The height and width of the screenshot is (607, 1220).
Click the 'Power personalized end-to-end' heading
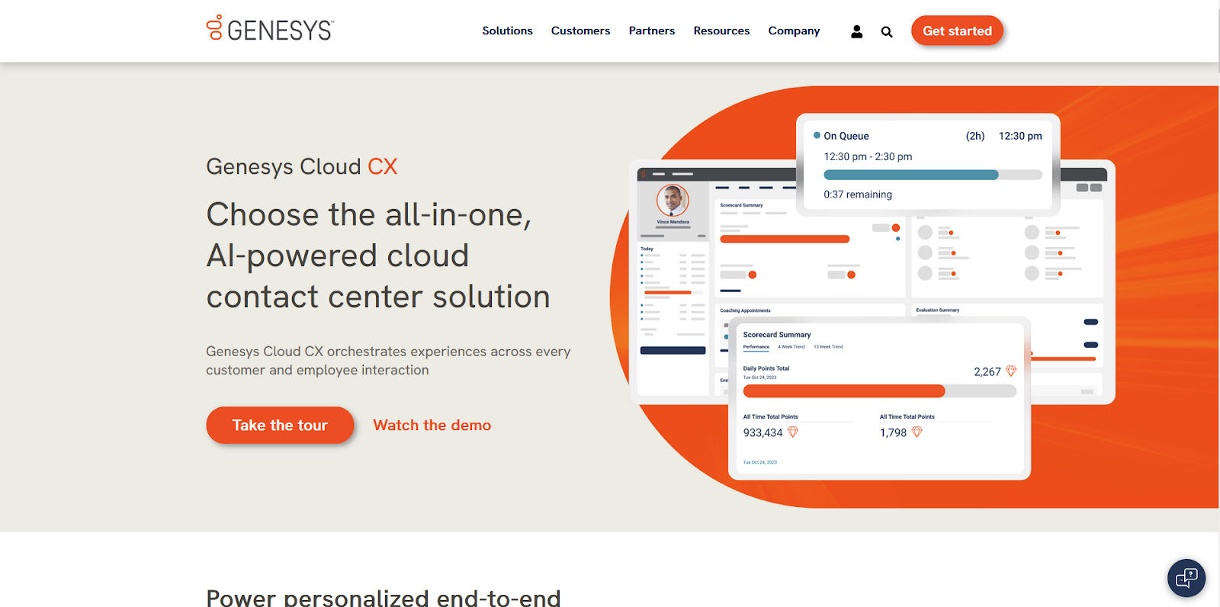[x=384, y=599]
